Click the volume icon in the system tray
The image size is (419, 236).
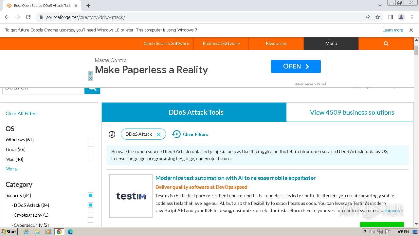click(372, 232)
